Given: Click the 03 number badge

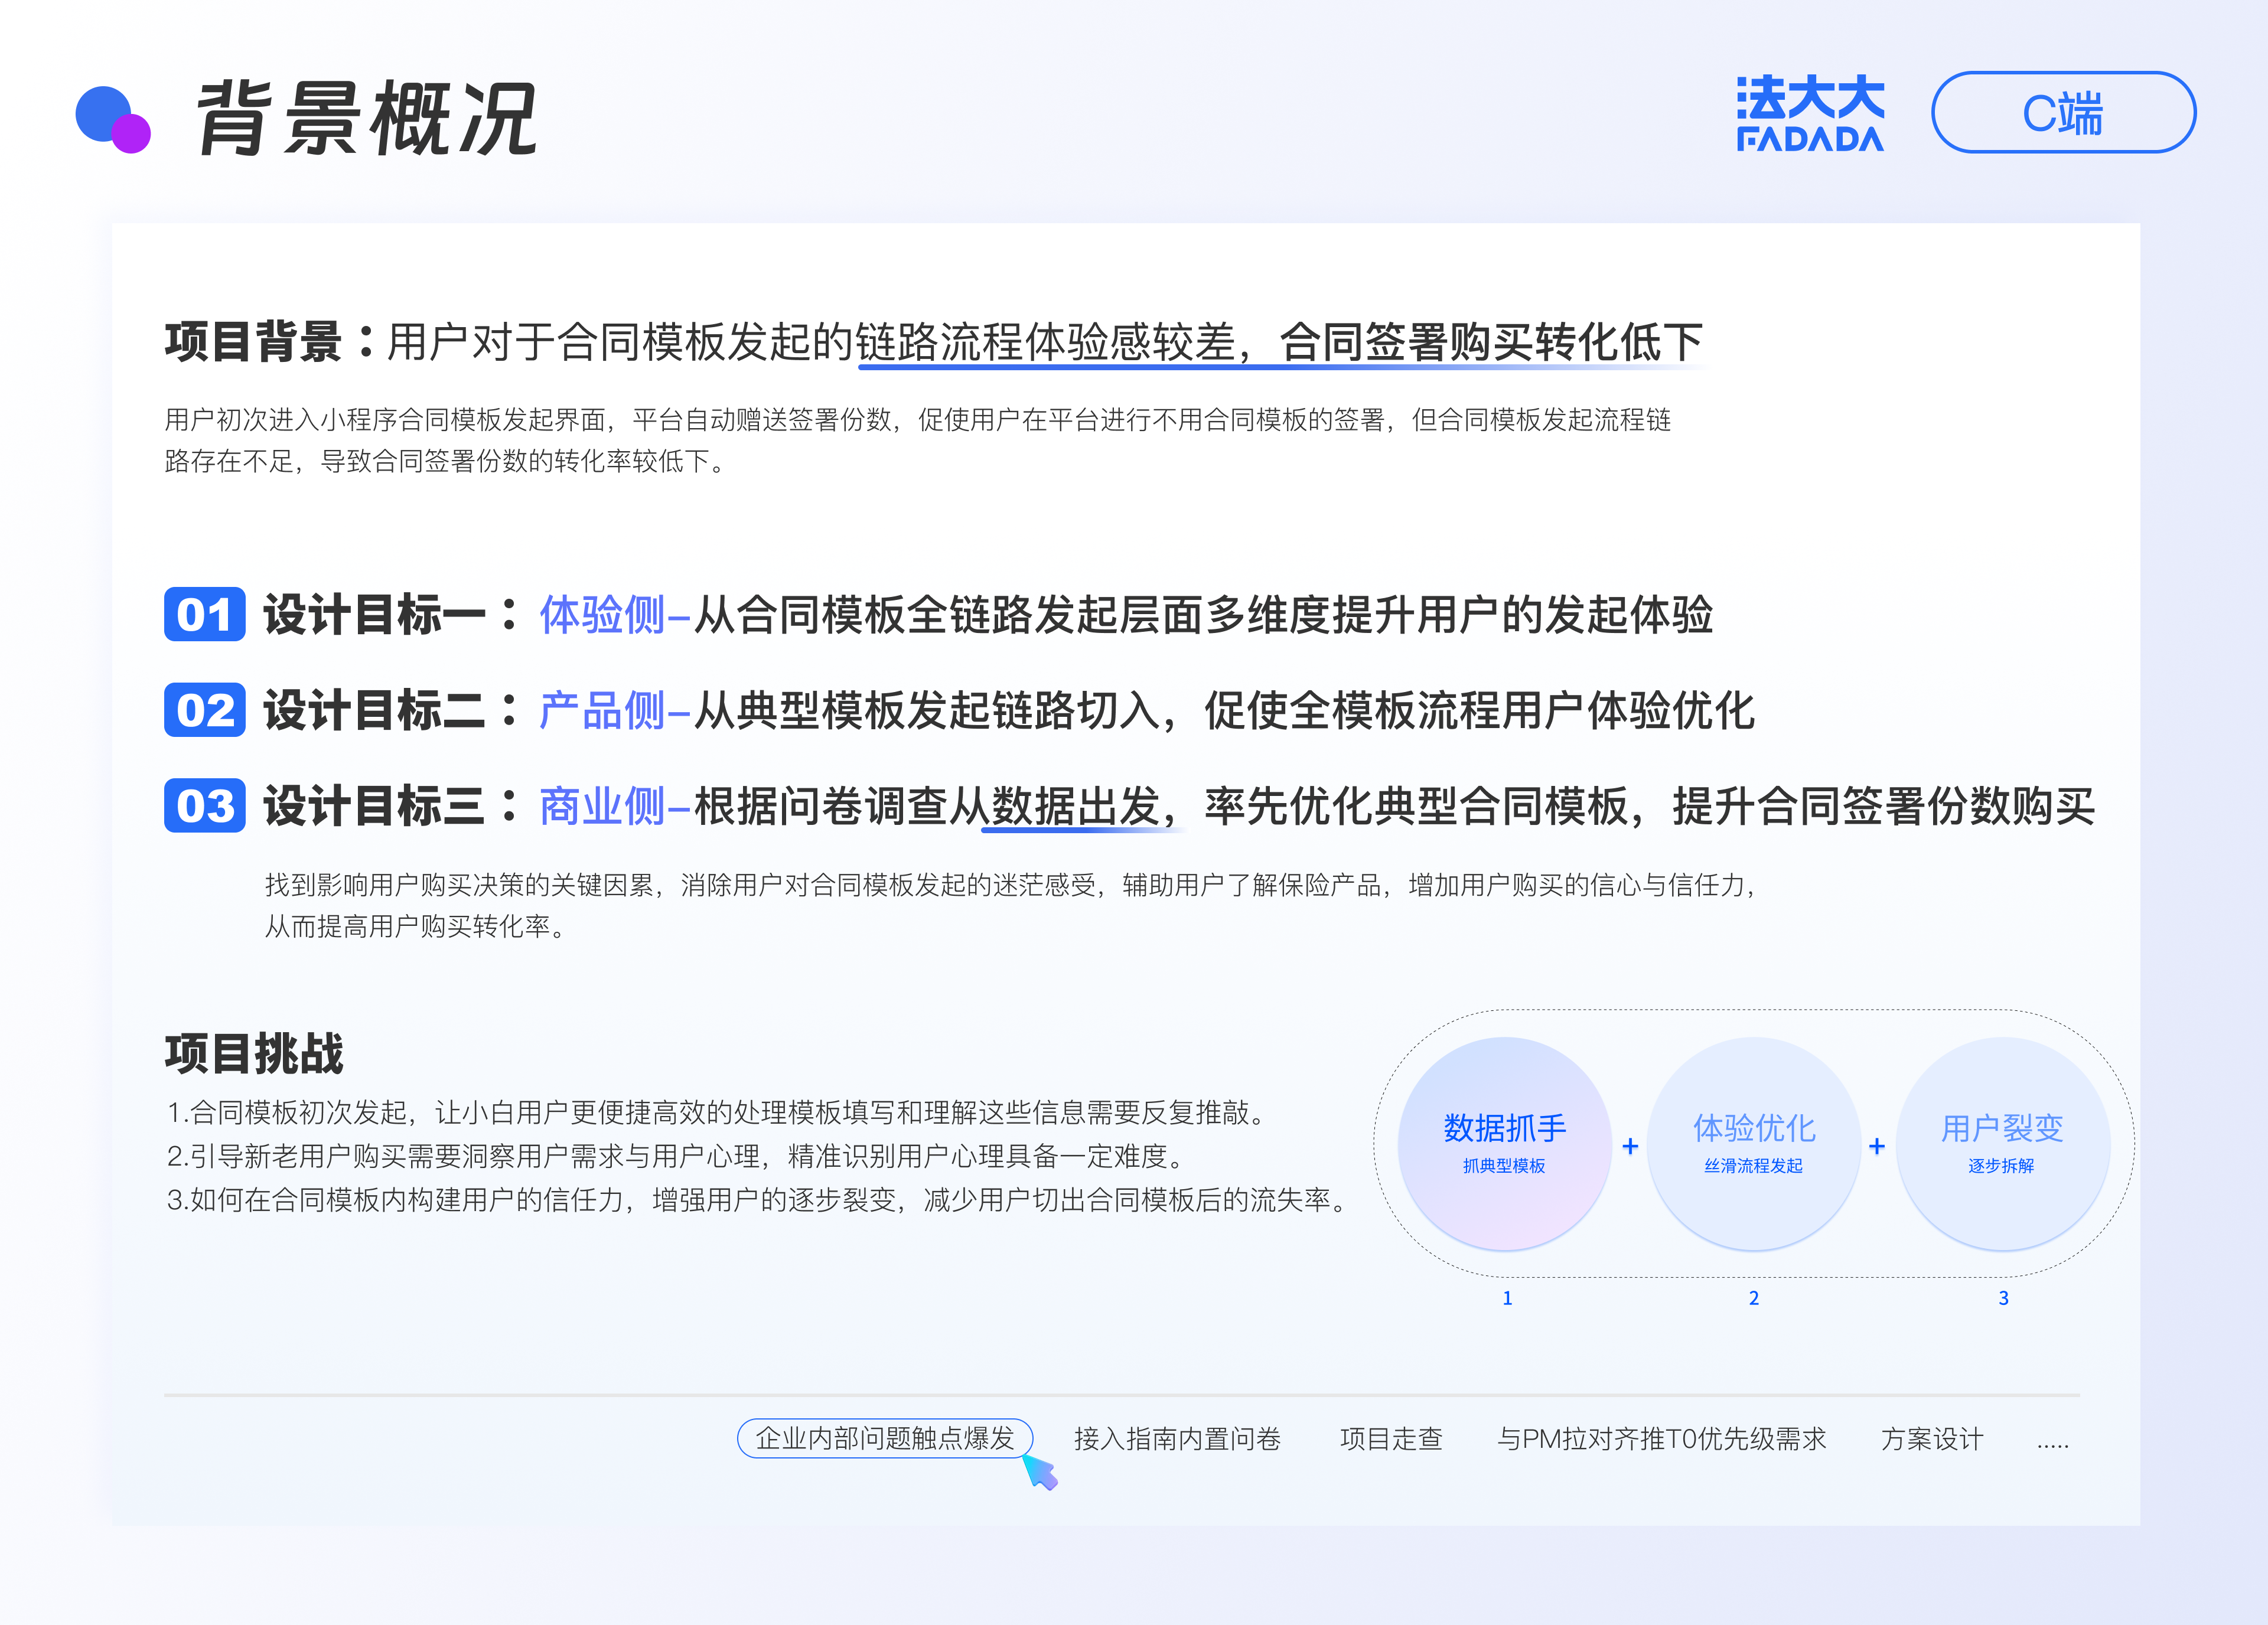Looking at the screenshot, I should (x=205, y=806).
